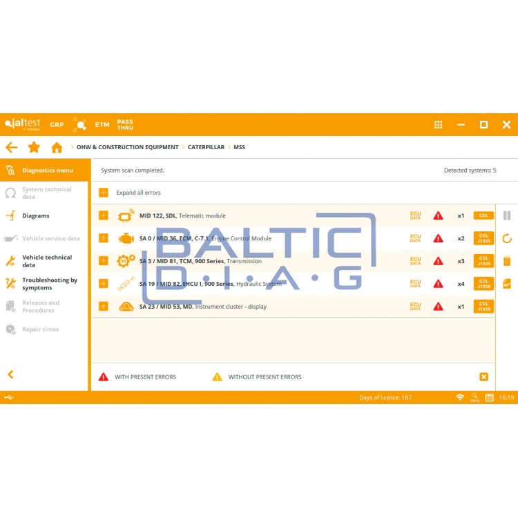Select MSS breadcrumb
This screenshot has width=518, height=518.
point(239,147)
